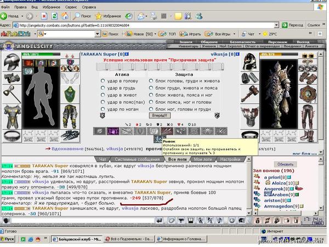The width and height of the screenshot is (329, 247).
Task: Use the crossed swords skill icon
Action: [x=221, y=131]
